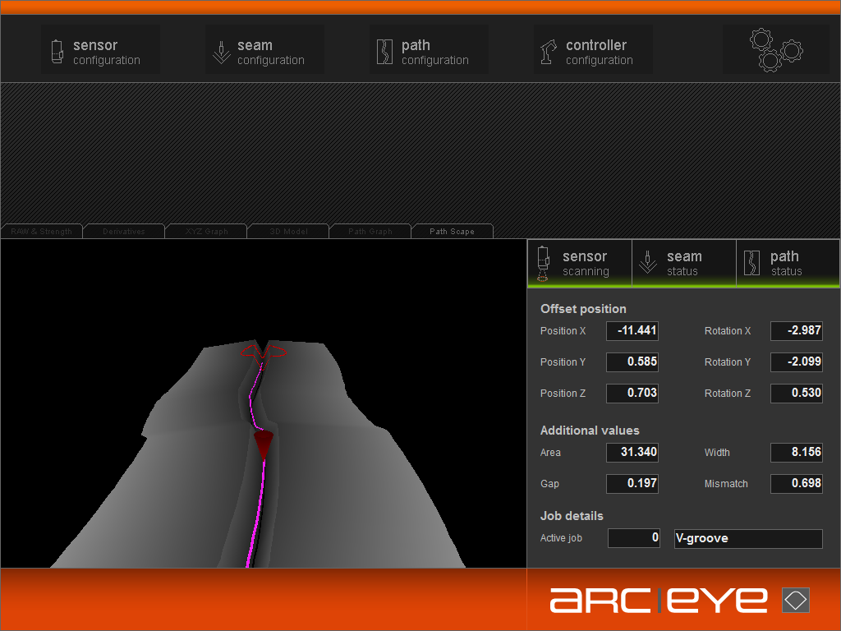Switch to the RAW & Strength tab

tap(42, 232)
